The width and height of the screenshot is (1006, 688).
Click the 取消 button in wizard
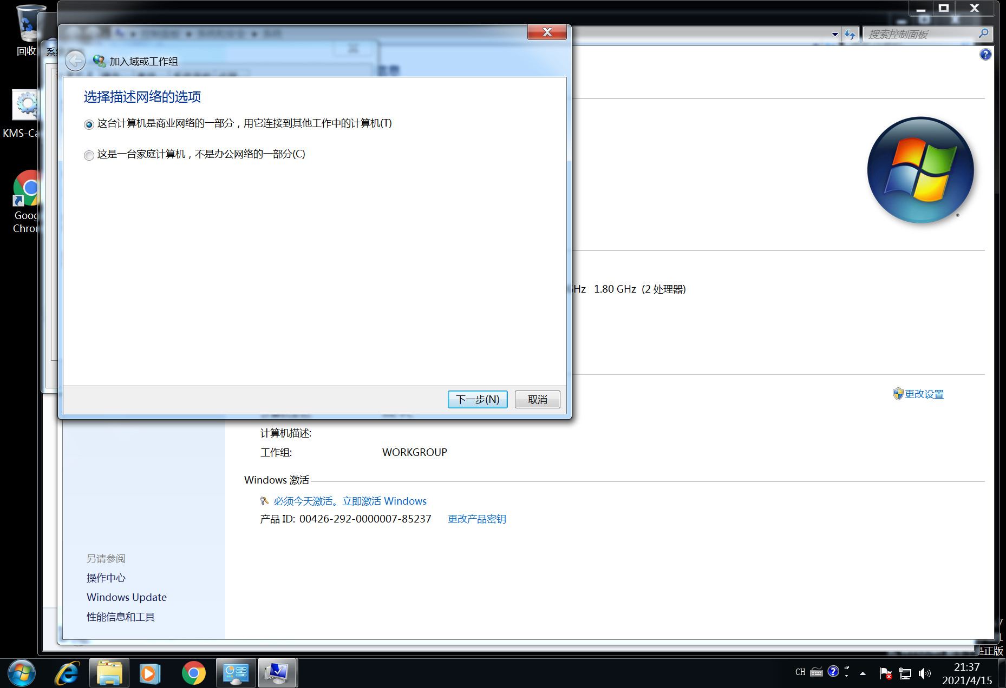[x=537, y=399]
